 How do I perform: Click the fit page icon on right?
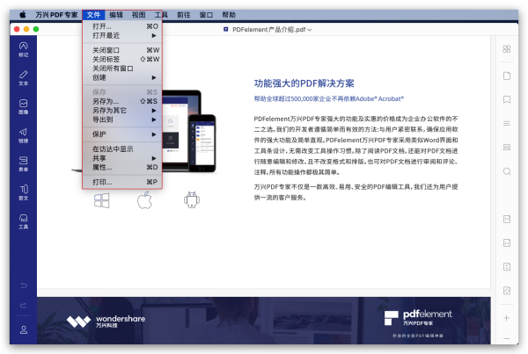pyautogui.click(x=507, y=291)
